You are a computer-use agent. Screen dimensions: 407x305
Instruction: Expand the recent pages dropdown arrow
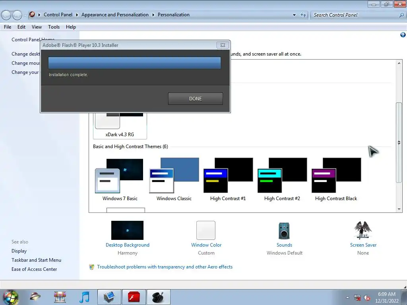click(x=25, y=15)
